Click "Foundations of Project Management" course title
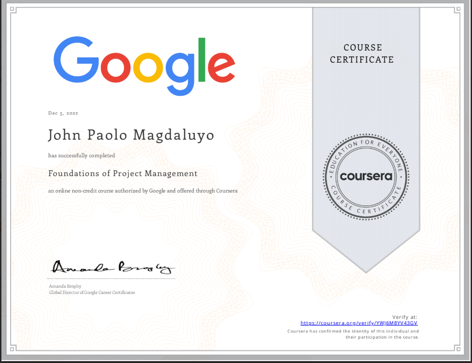 click(x=123, y=174)
